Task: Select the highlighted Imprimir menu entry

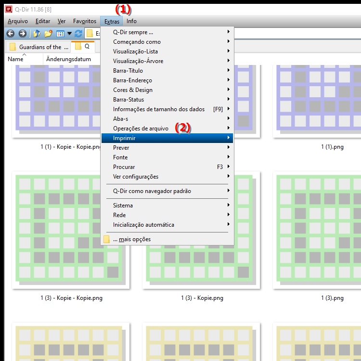Action: tap(167, 138)
